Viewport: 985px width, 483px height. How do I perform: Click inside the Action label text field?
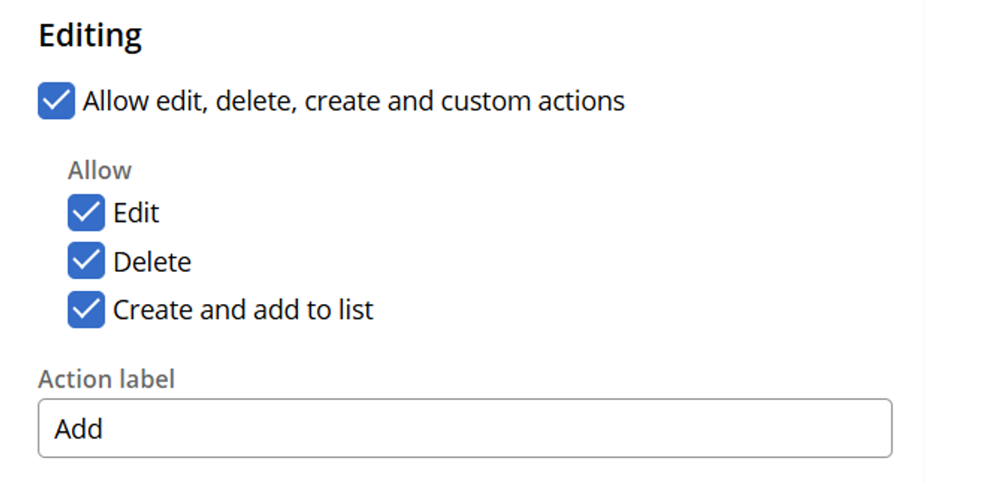(x=313, y=428)
